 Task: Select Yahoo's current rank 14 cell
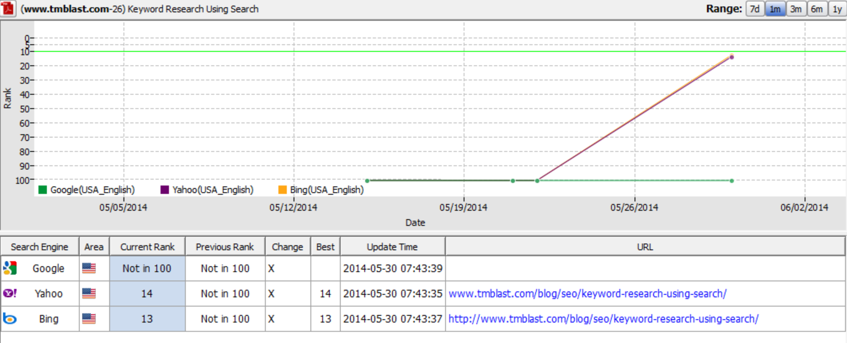pyautogui.click(x=147, y=294)
